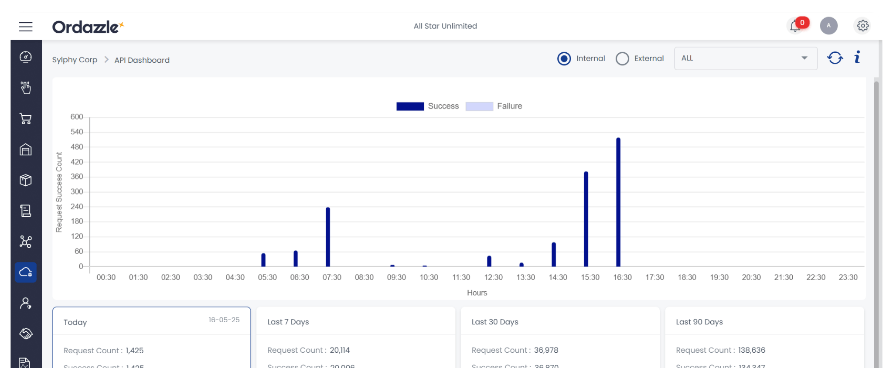893x368 pixels.
Task: Open the settings gear icon
Action: (x=862, y=26)
